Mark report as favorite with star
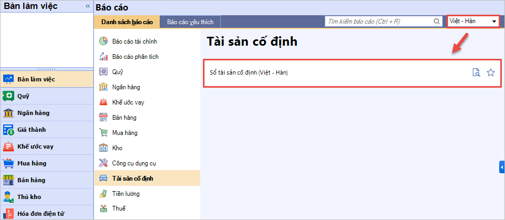Viewport: 505px width, 220px height. (491, 72)
